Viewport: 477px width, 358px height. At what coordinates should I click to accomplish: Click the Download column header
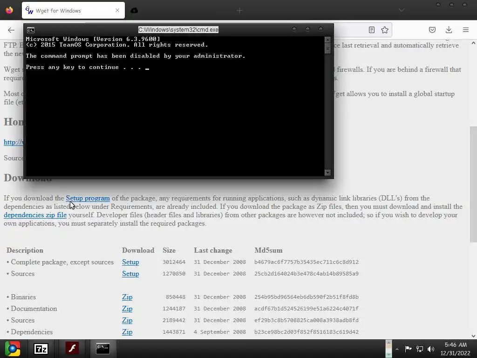pos(138,250)
